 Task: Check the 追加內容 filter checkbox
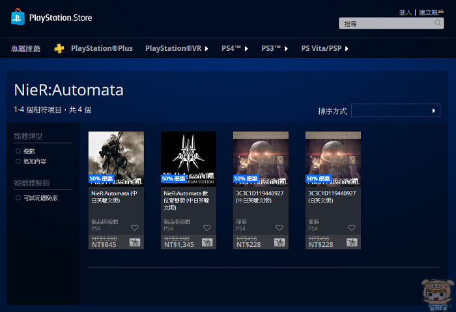[x=18, y=162]
